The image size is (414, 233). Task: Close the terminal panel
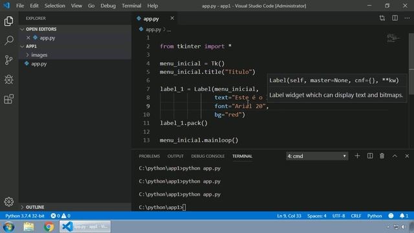407,156
